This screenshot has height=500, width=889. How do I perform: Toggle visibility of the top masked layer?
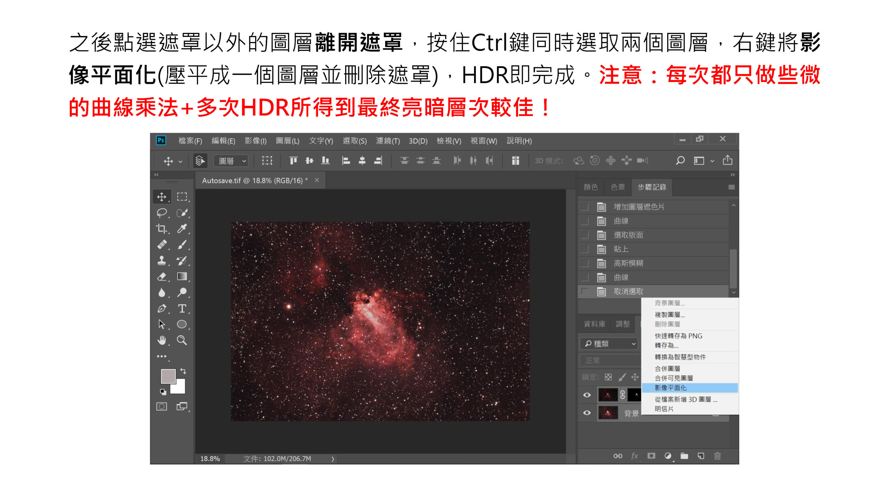click(x=587, y=395)
